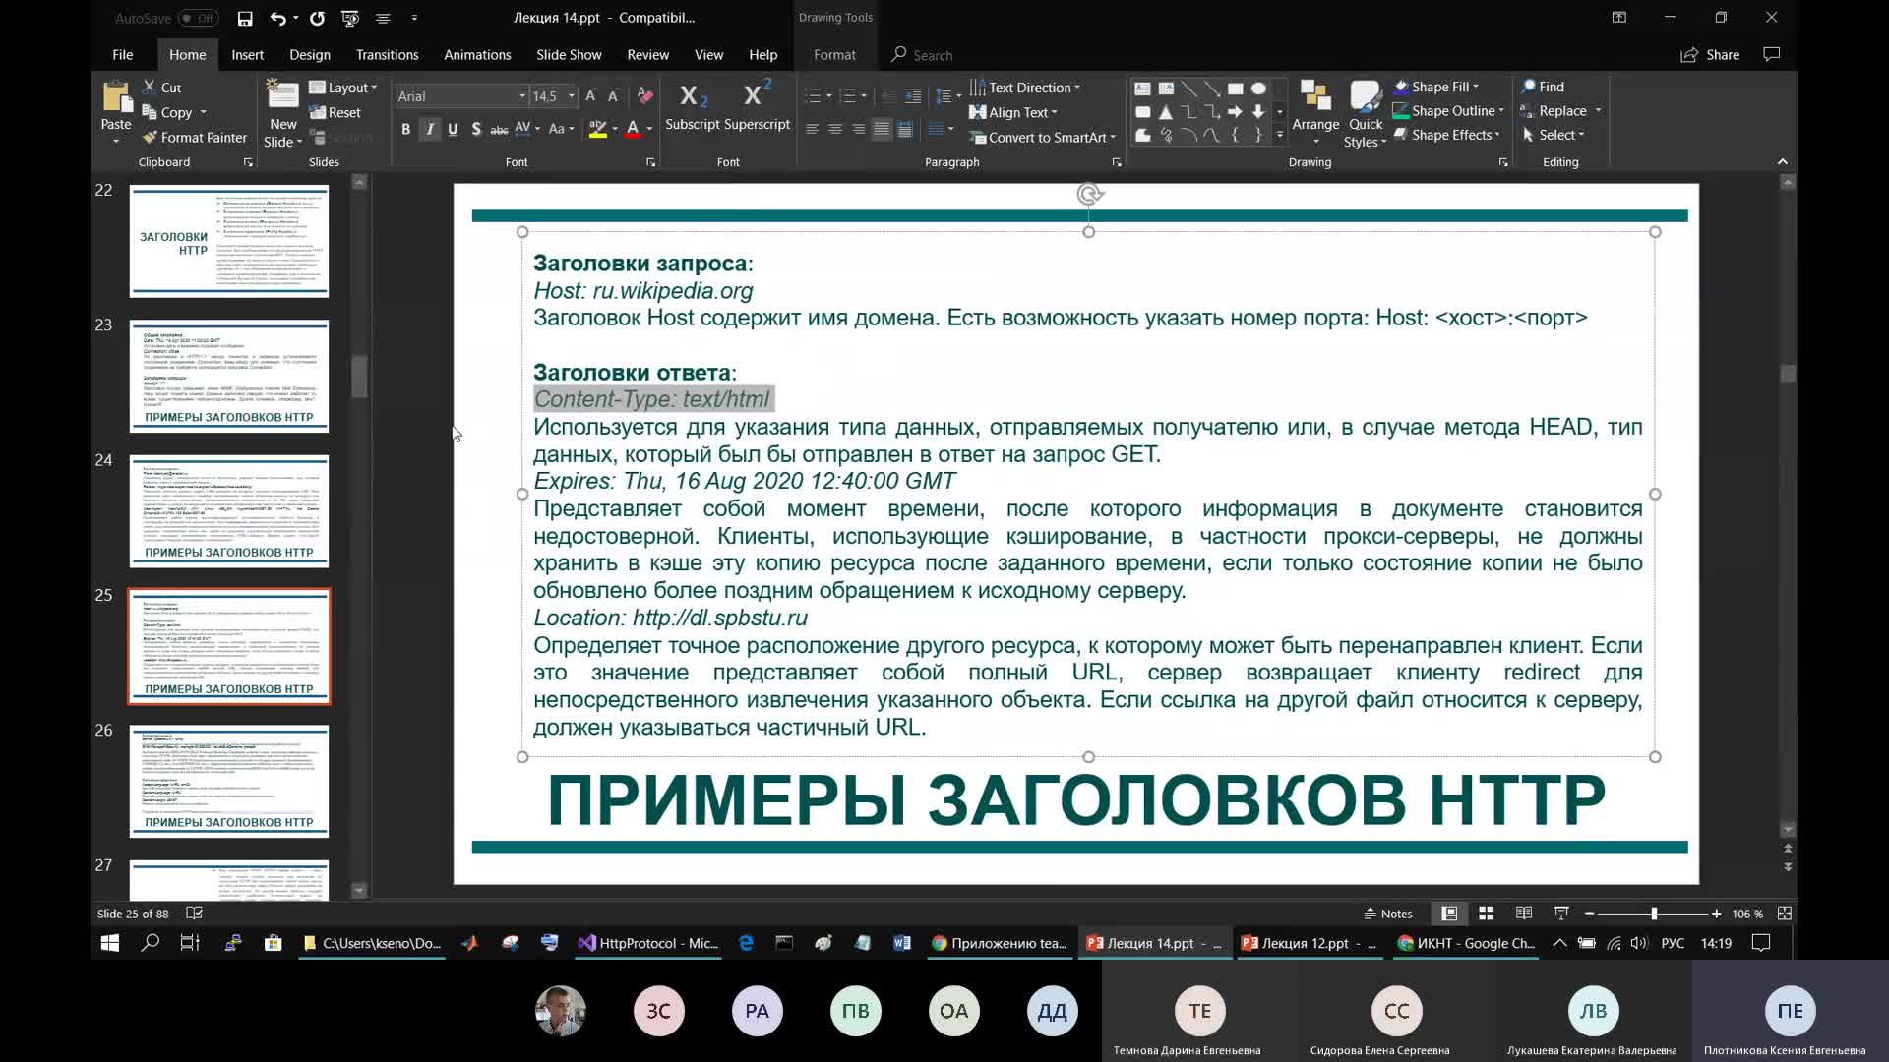Save the presentation using the floppy disk icon

(245, 18)
